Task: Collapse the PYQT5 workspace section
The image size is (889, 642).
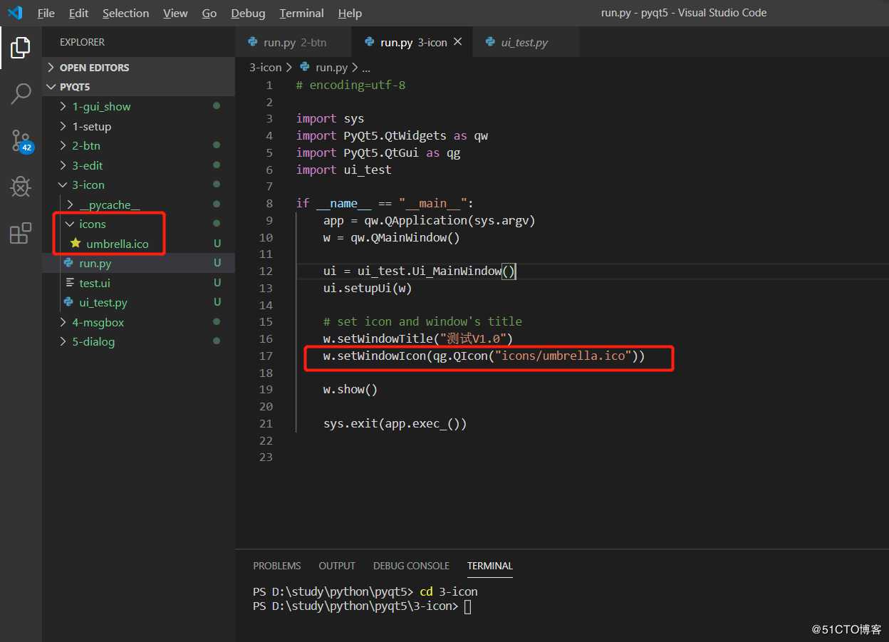Action: click(138, 87)
